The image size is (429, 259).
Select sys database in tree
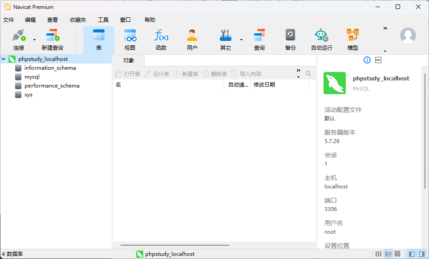28,95
